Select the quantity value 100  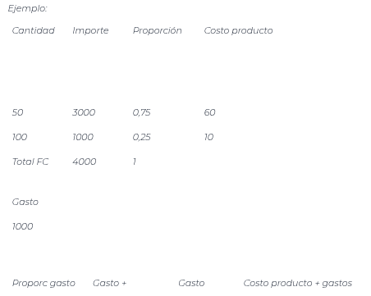click(20, 137)
